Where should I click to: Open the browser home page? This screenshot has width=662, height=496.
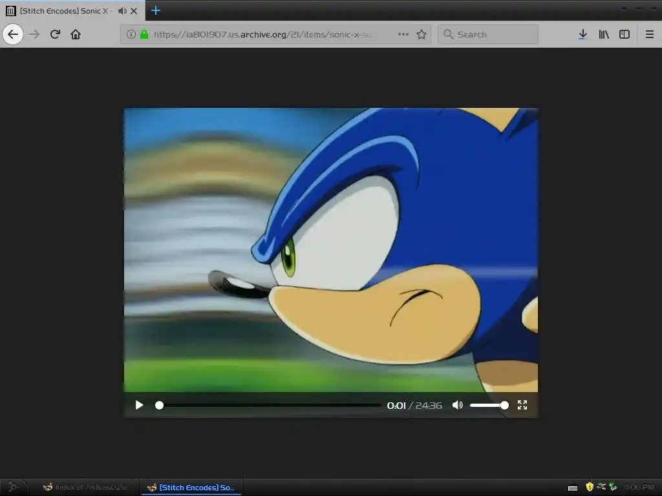pyautogui.click(x=76, y=34)
